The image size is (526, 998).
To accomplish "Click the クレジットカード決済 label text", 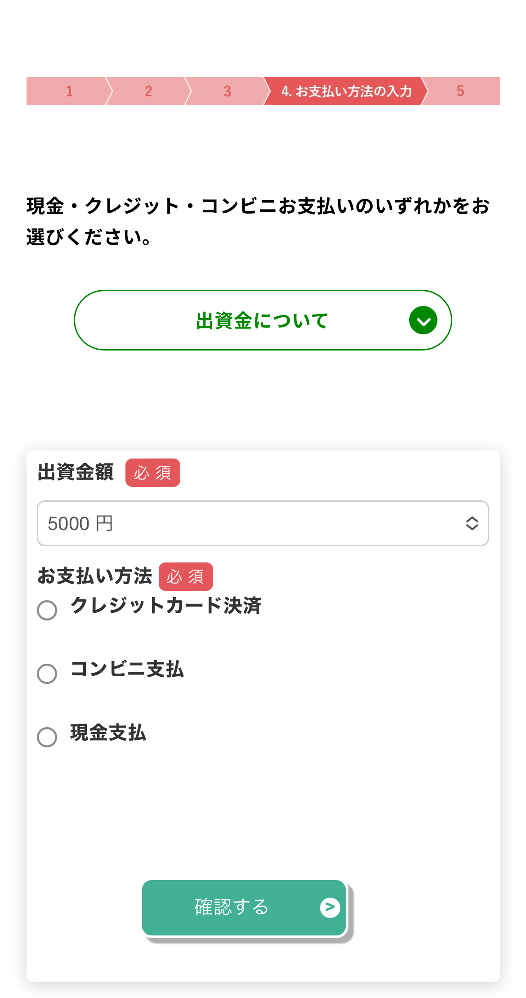I will (166, 606).
